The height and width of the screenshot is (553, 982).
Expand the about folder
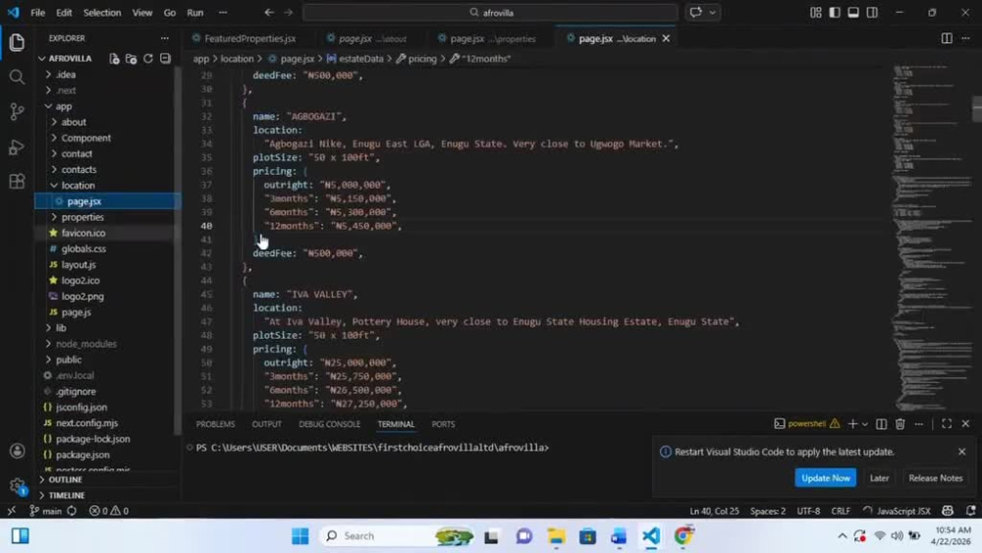click(x=54, y=122)
